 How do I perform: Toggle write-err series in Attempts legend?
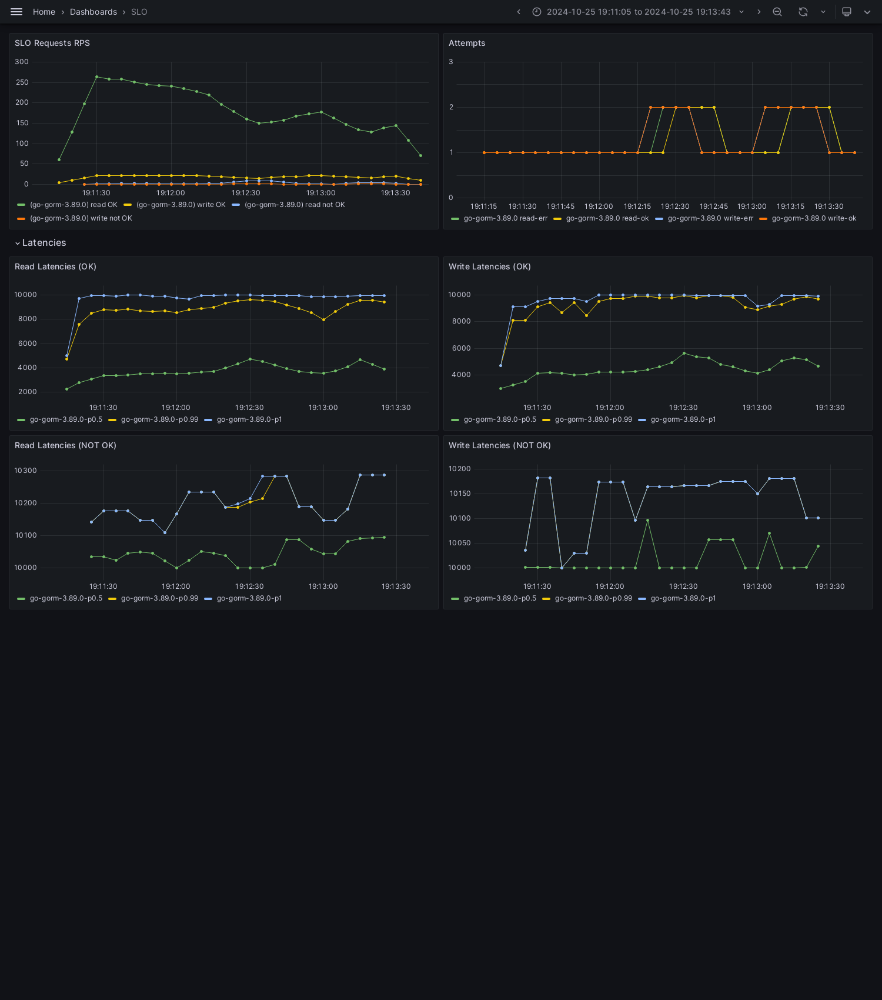710,218
